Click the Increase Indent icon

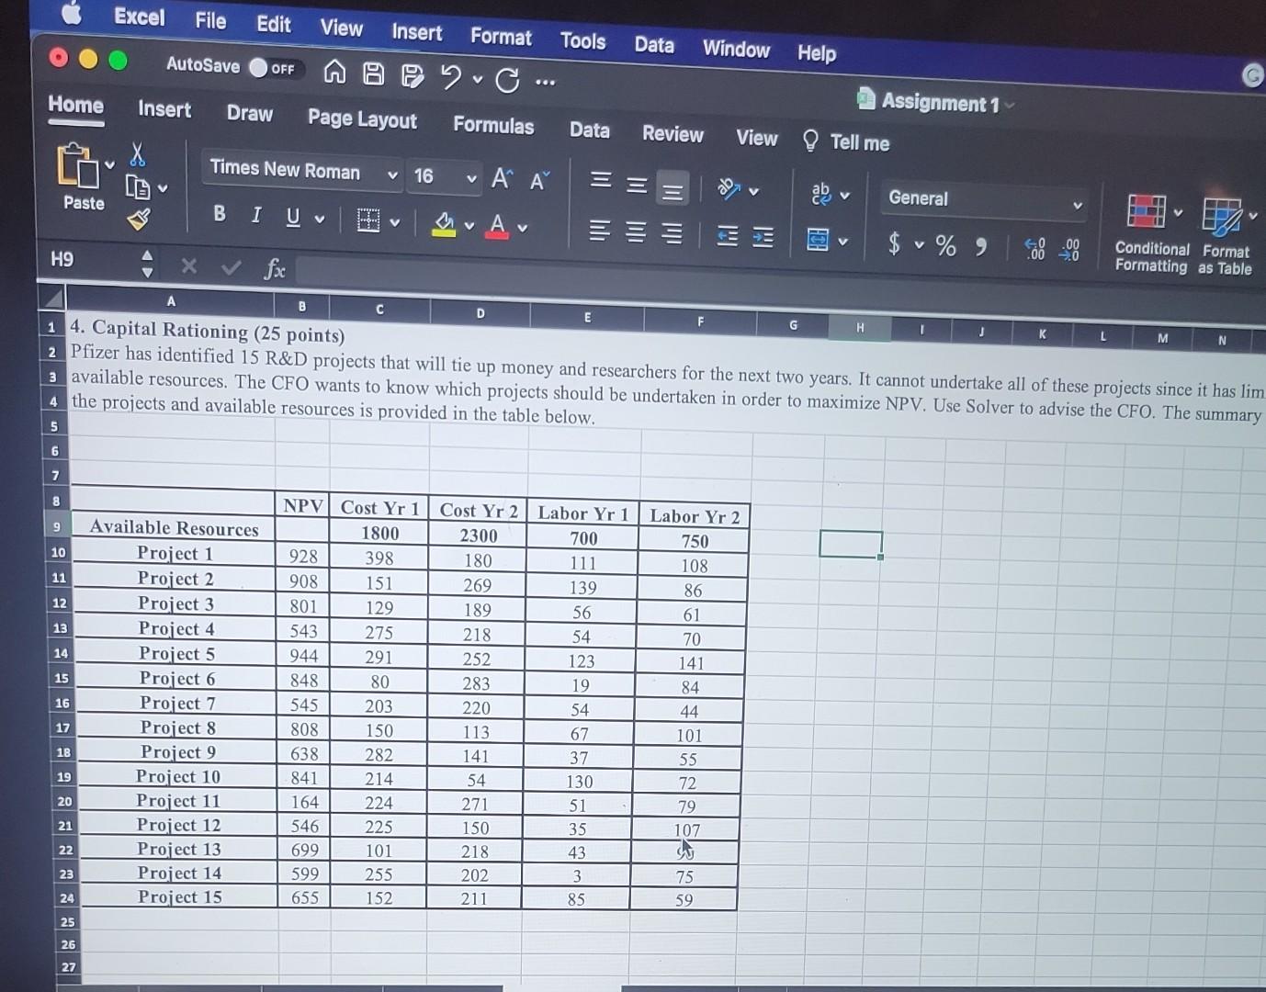[x=763, y=238]
